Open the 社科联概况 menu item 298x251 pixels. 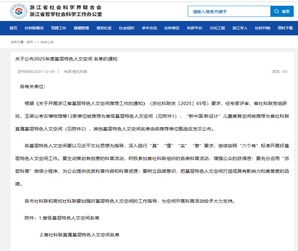coord(34,28)
